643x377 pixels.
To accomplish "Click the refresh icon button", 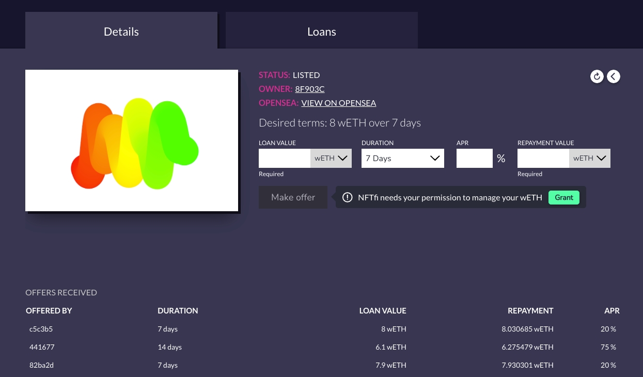I will 597,76.
